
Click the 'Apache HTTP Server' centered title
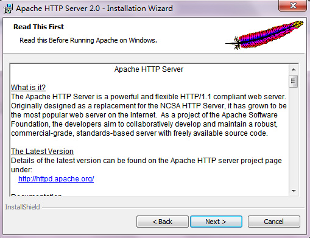(x=149, y=69)
